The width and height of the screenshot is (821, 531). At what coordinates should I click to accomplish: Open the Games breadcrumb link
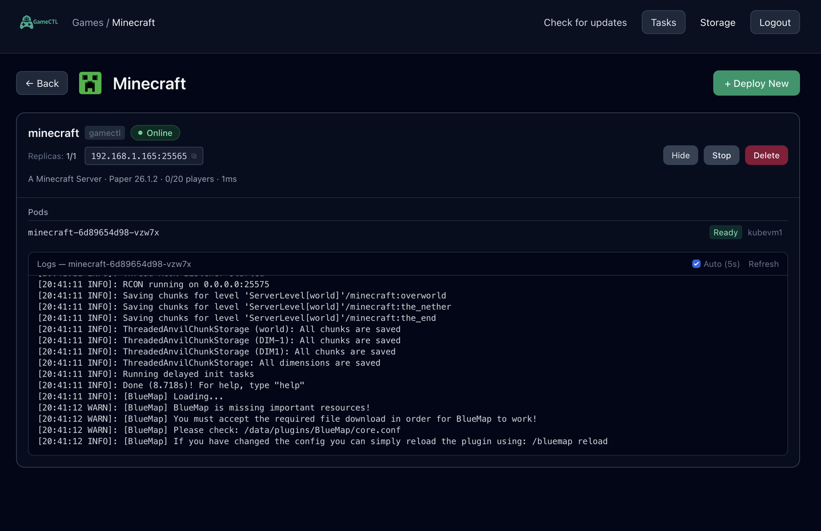click(x=87, y=22)
